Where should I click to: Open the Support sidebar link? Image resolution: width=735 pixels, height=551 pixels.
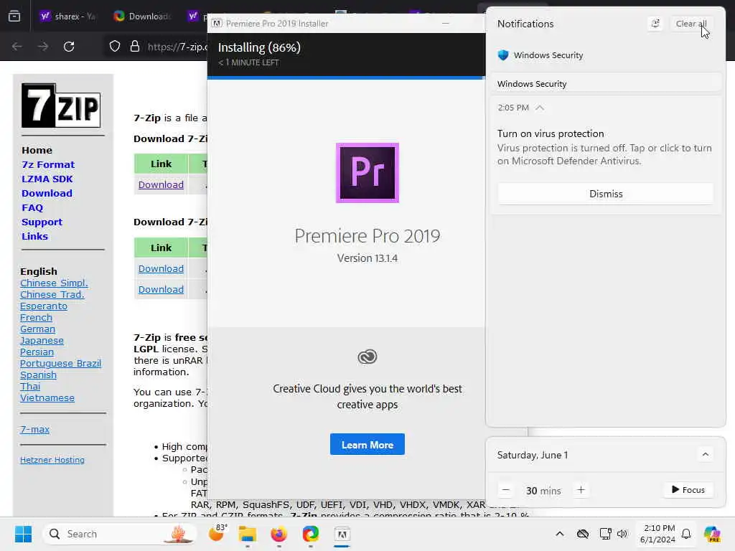coord(42,222)
